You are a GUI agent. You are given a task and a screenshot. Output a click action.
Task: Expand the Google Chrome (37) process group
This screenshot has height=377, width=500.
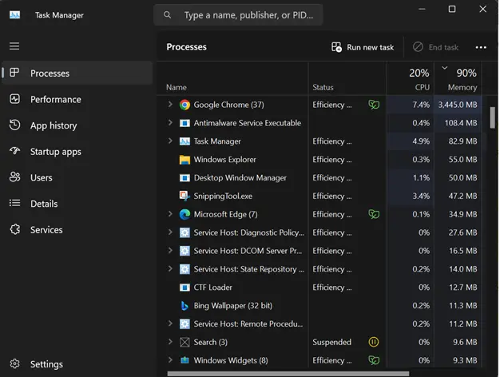[170, 104]
